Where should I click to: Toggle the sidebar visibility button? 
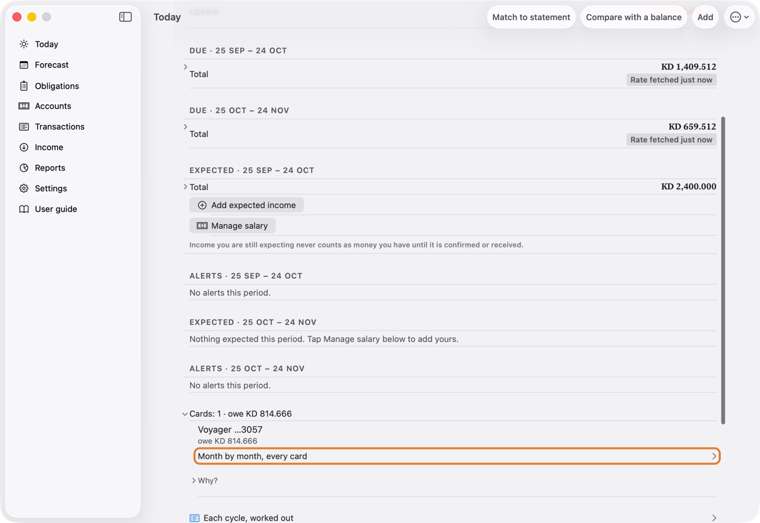tap(125, 17)
